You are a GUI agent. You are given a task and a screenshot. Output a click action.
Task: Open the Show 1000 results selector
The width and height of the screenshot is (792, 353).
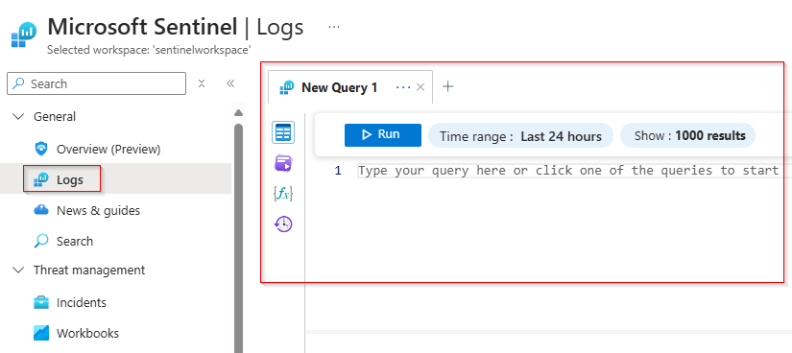[x=687, y=136]
